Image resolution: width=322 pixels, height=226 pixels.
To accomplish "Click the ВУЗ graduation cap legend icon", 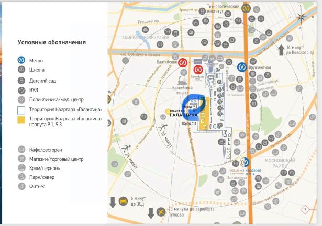I will [21, 90].
